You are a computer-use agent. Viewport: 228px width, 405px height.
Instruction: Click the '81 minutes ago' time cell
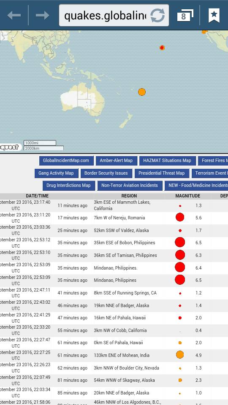[72, 380]
